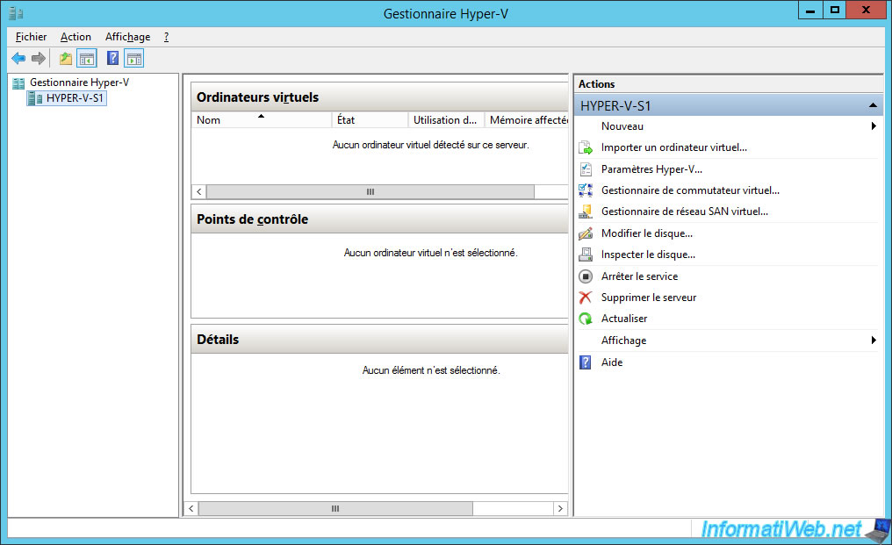Viewport: 892px width, 545px height.
Task: Click left arrow of virtual machines scrollbar
Action: 199,191
